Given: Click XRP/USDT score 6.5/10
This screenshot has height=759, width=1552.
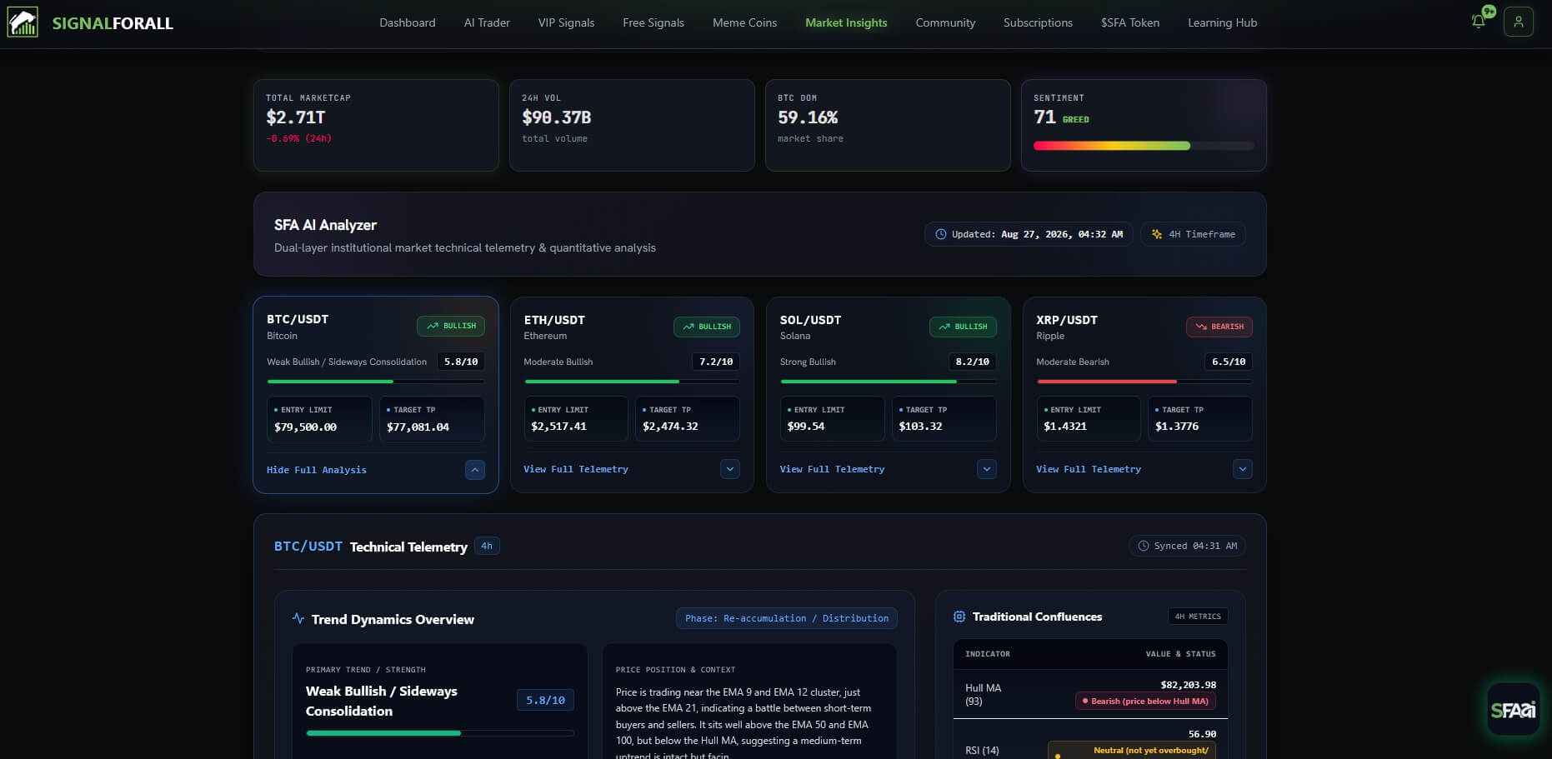Looking at the screenshot, I should coord(1229,362).
